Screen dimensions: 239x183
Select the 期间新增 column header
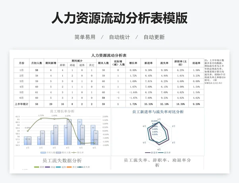tap(51, 63)
